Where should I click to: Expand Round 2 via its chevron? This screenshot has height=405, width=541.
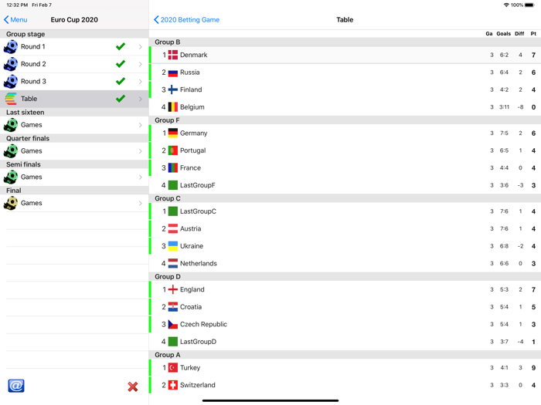pyautogui.click(x=141, y=64)
